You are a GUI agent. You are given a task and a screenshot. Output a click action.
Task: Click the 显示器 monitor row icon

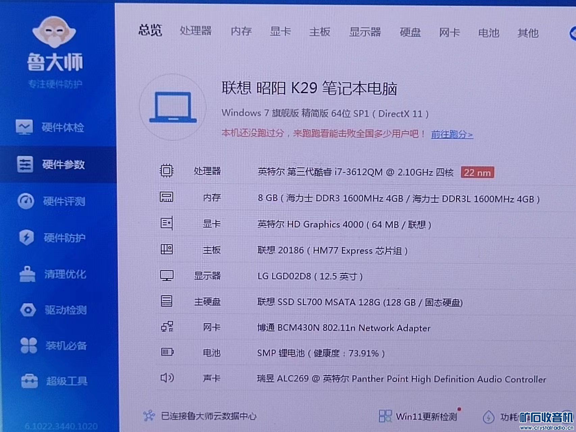point(167,276)
